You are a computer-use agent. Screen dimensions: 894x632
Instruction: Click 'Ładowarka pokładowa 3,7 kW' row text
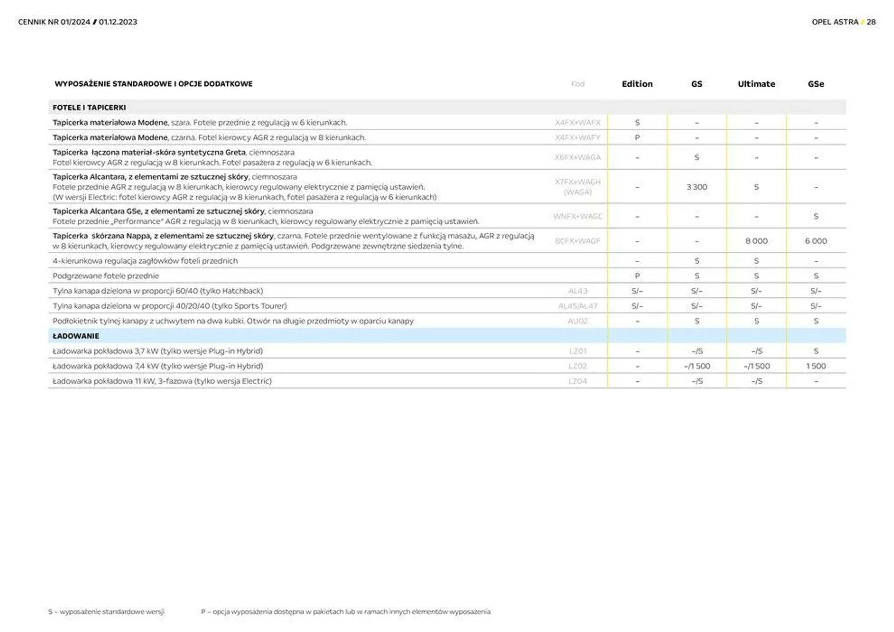[158, 351]
